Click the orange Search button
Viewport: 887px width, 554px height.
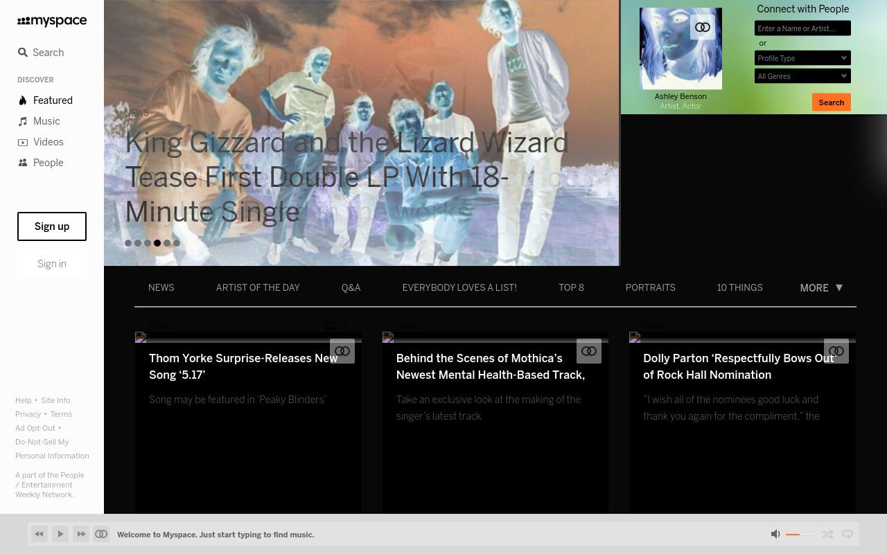point(832,102)
